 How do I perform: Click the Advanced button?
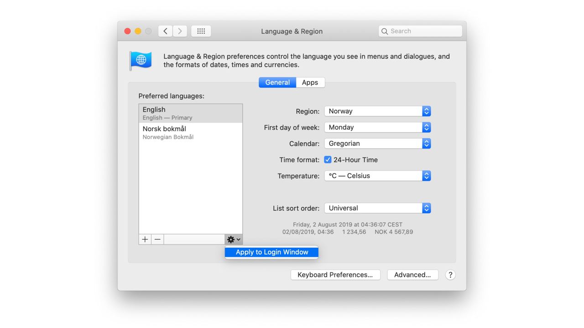(412, 275)
